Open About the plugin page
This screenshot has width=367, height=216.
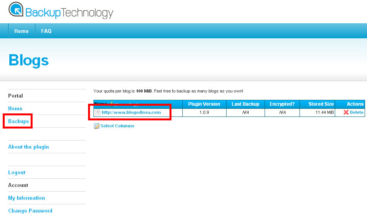click(28, 147)
